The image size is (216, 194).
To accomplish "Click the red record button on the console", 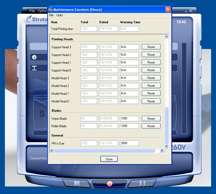I will click(110, 184).
